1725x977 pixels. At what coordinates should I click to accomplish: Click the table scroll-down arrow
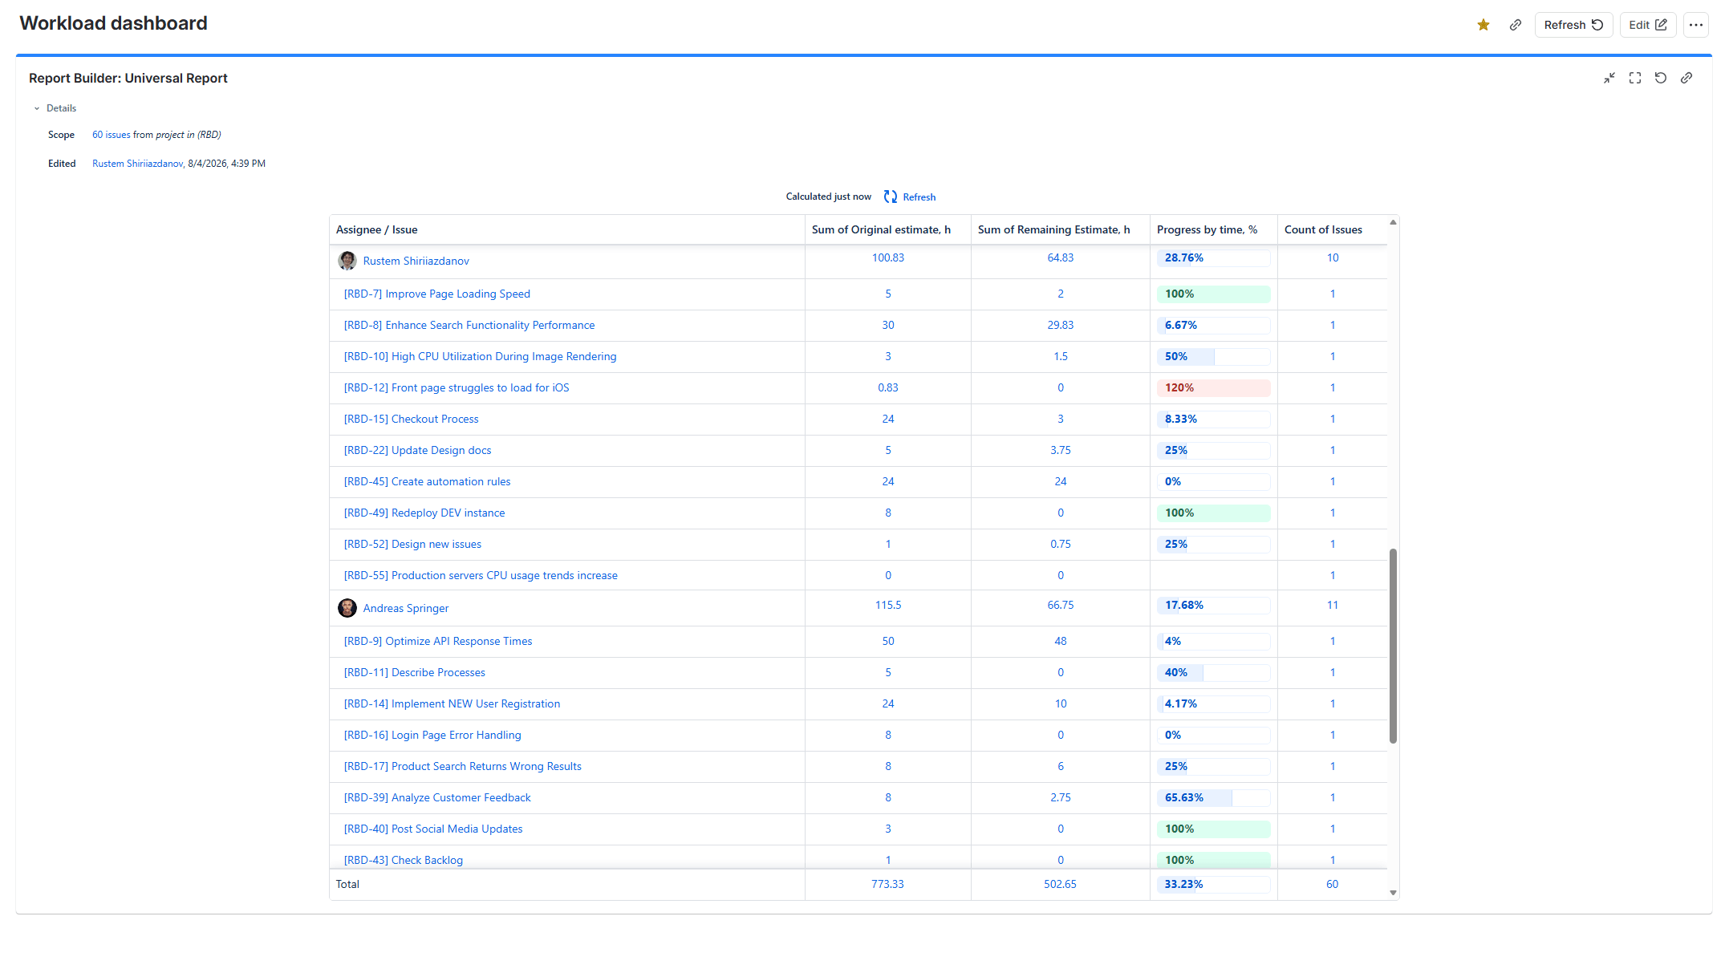pyautogui.click(x=1393, y=893)
